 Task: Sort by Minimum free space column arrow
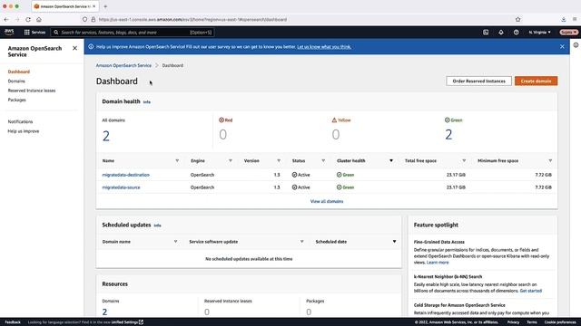point(550,161)
